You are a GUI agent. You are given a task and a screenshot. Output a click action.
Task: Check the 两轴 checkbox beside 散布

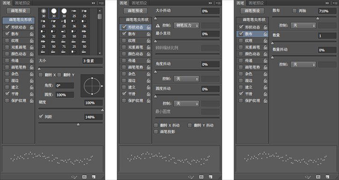point(295,11)
